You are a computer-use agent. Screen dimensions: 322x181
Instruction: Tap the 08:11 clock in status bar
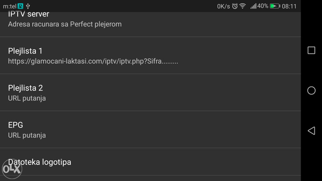tap(289, 6)
